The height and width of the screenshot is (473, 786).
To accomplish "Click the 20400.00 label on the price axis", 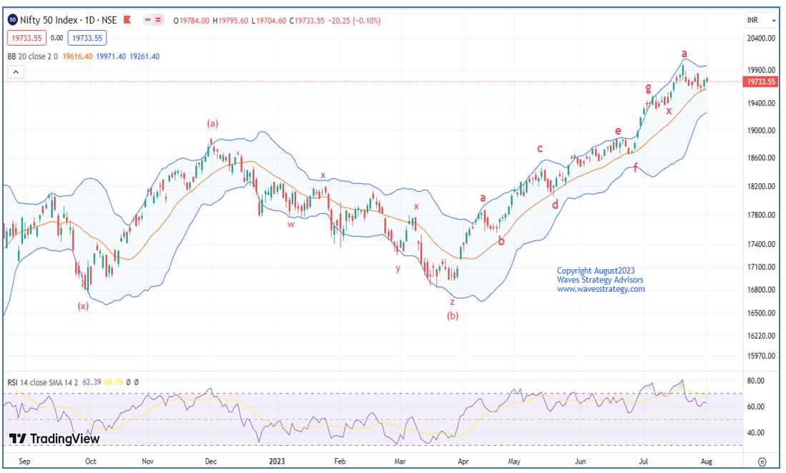I will (761, 38).
